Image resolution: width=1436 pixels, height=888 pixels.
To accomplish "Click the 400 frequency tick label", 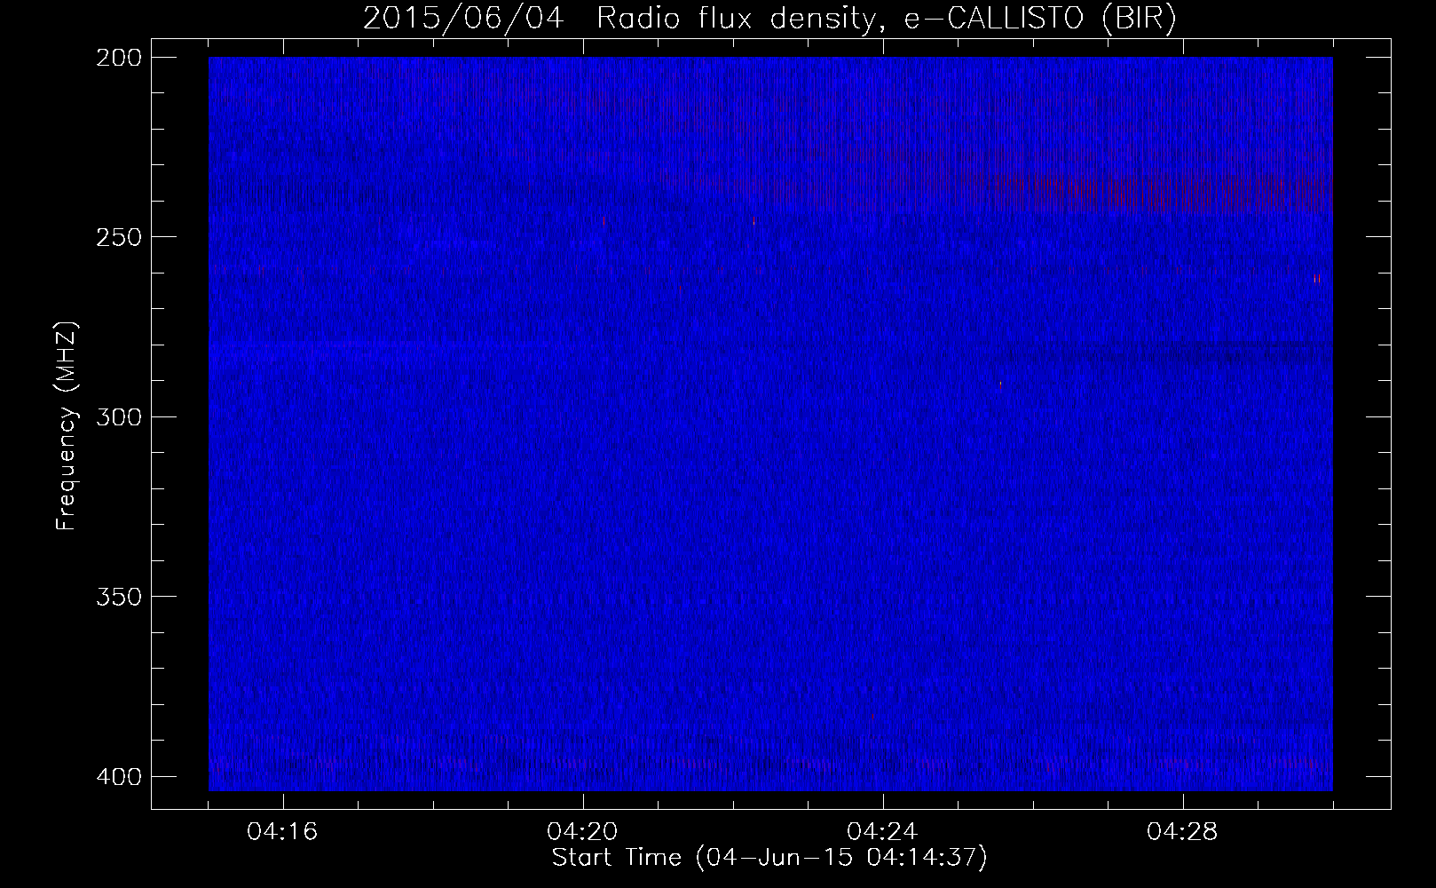I will coord(118,776).
